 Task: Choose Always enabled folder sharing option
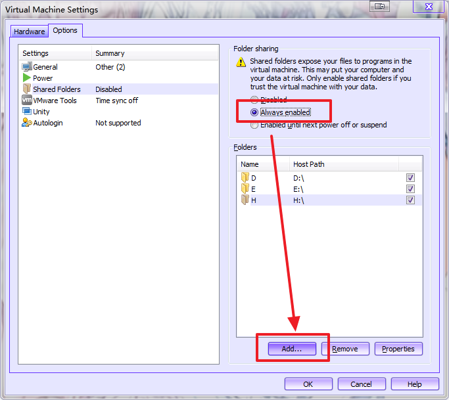254,112
